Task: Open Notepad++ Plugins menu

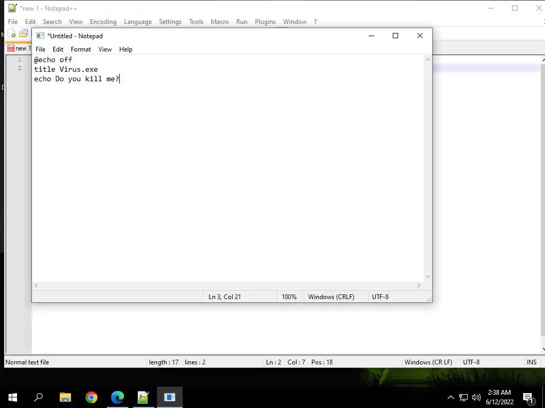Action: (x=265, y=21)
